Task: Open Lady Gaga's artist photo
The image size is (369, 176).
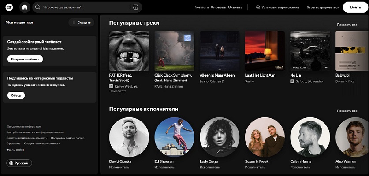Action: pyautogui.click(x=220, y=137)
